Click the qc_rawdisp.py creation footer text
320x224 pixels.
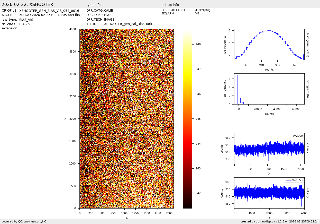point(279,221)
